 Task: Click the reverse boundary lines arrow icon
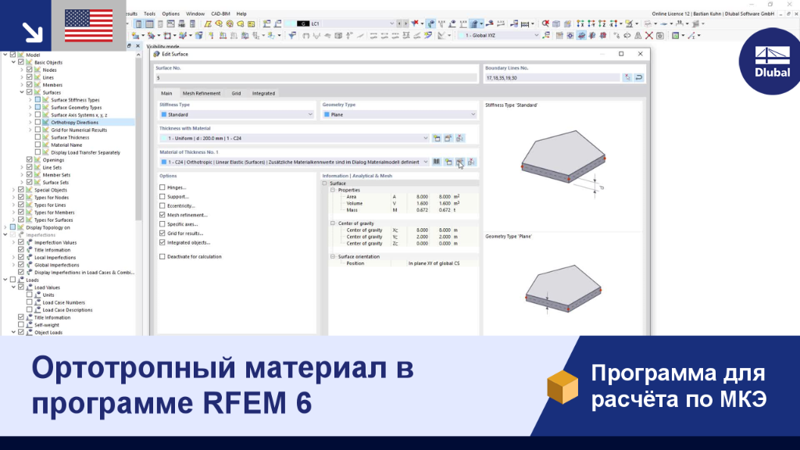639,77
